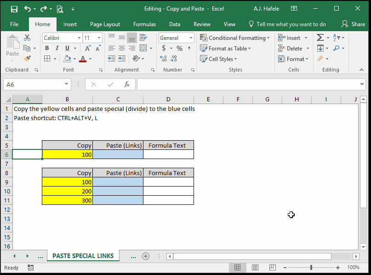Click the Clear eraser icon
The height and width of the screenshot is (275, 371).
click(x=320, y=59)
